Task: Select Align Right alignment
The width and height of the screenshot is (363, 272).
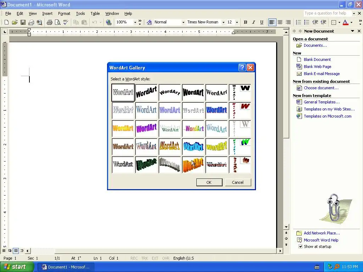Action: (x=288, y=22)
